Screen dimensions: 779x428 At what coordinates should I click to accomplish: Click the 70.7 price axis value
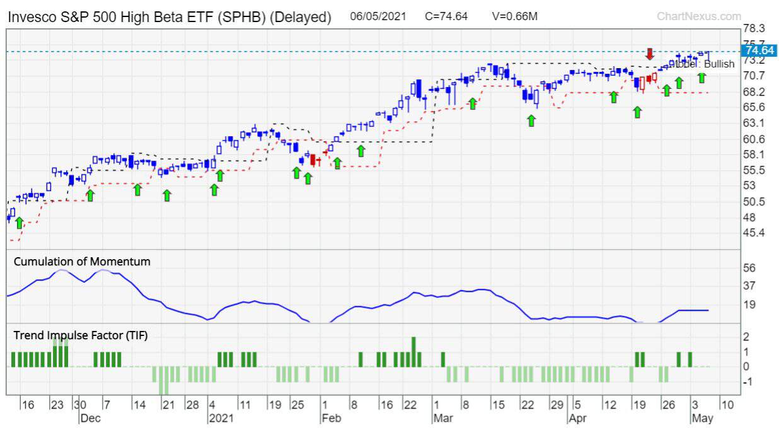pos(754,76)
